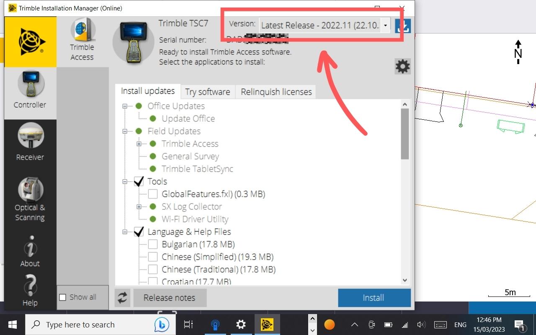Toggle the Show all checkbox

click(x=63, y=297)
